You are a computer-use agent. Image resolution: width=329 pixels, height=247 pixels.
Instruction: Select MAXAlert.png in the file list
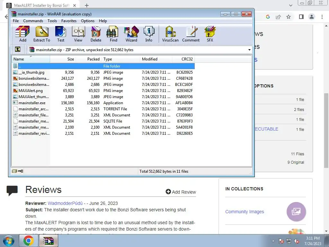pos(103,90)
